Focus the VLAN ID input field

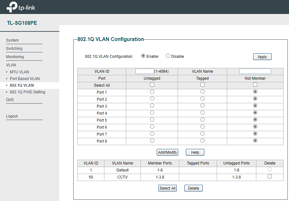(x=145, y=71)
